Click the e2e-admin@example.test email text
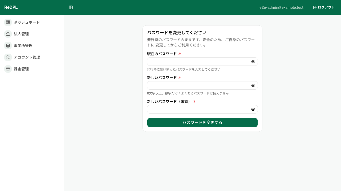This screenshot has height=191, width=341. click(281, 7)
